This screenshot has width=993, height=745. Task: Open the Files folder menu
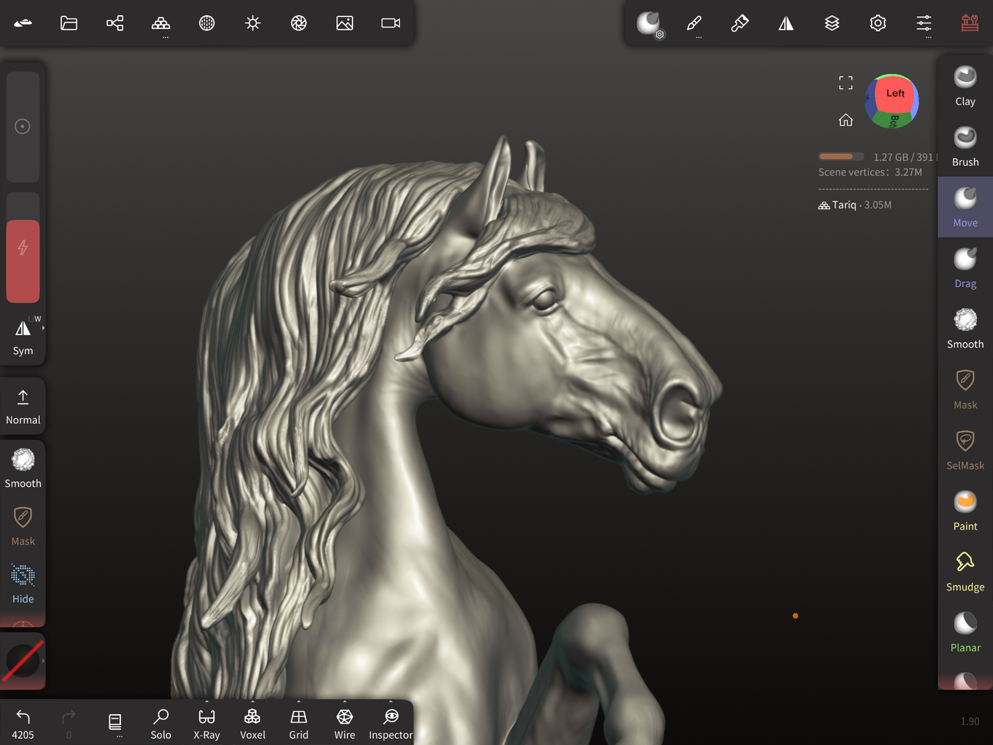(x=69, y=23)
